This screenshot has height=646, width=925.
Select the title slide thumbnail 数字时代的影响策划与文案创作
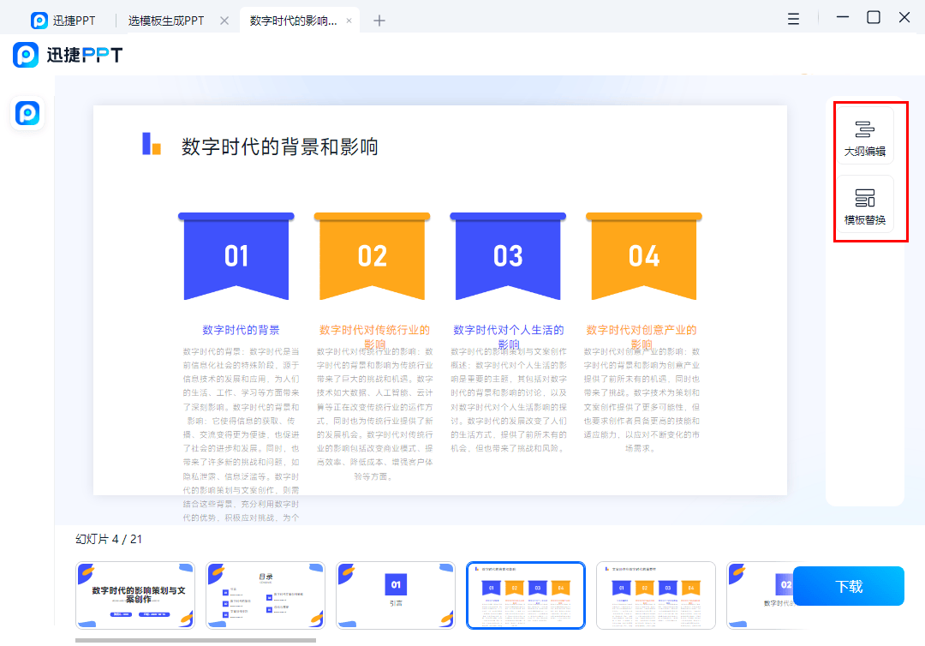pyautogui.click(x=134, y=595)
